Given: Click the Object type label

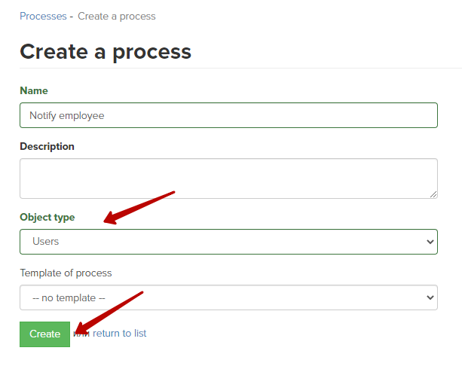Looking at the screenshot, I should point(47,218).
